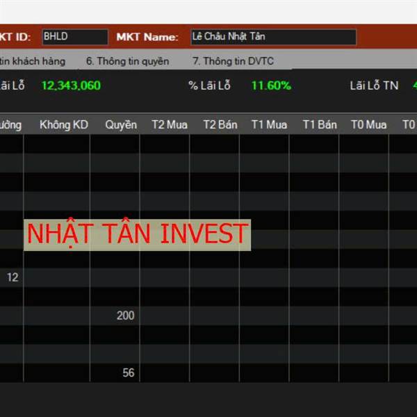
Task: Select the cell with value 12
Action: point(11,277)
